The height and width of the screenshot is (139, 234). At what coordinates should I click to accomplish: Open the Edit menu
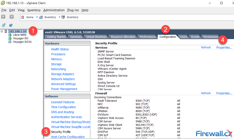(x=12, y=10)
